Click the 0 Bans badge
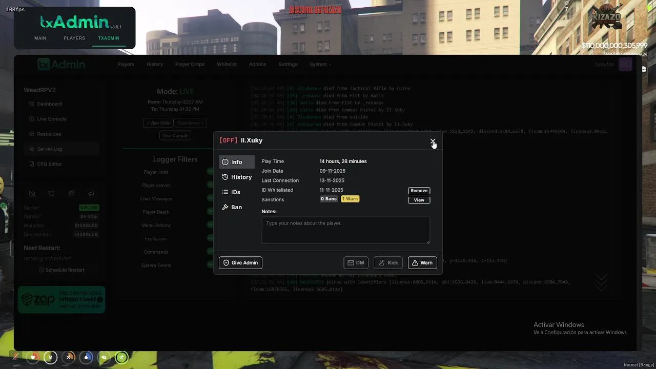 (x=329, y=199)
